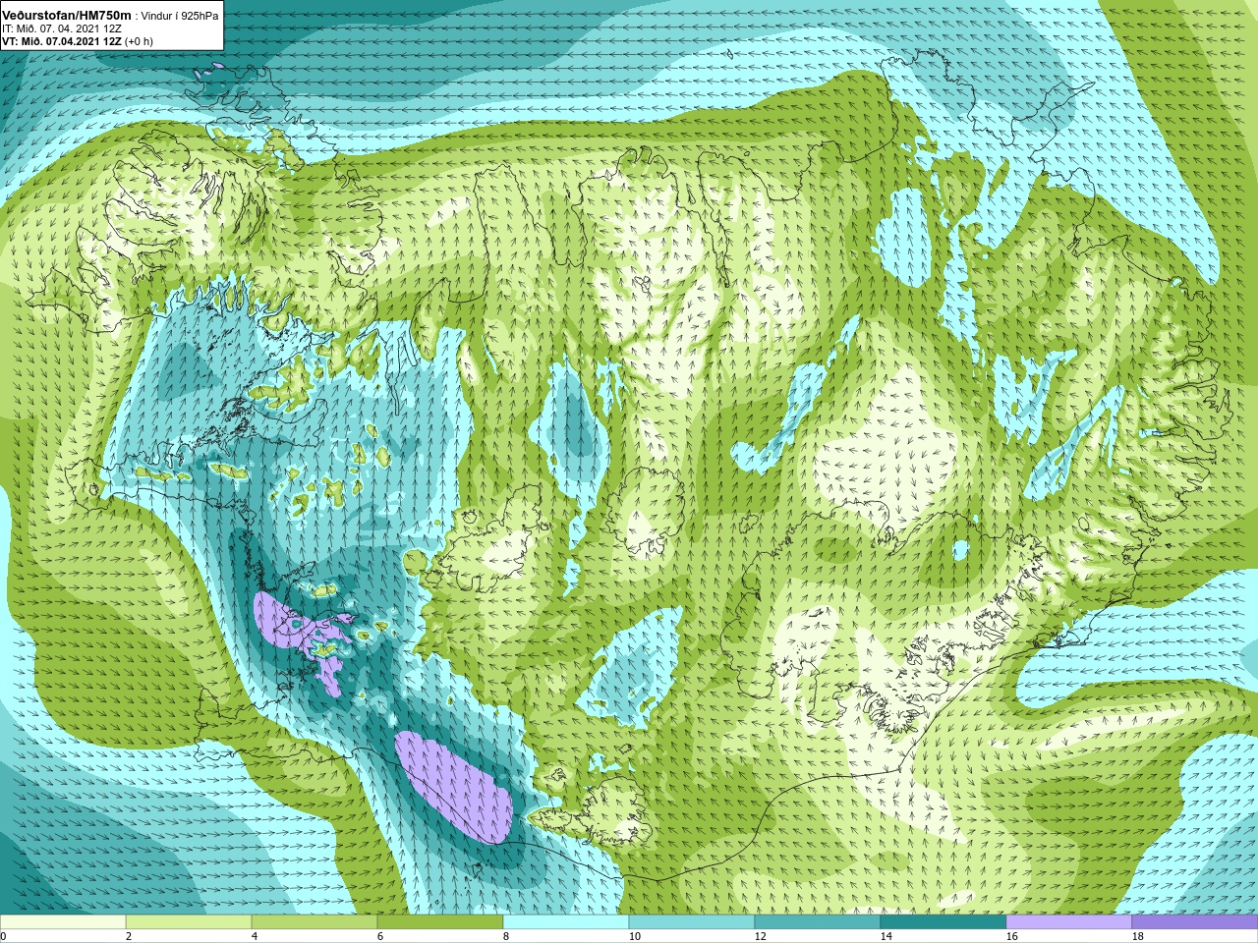Click the legend value label '16'

pos(1011,936)
